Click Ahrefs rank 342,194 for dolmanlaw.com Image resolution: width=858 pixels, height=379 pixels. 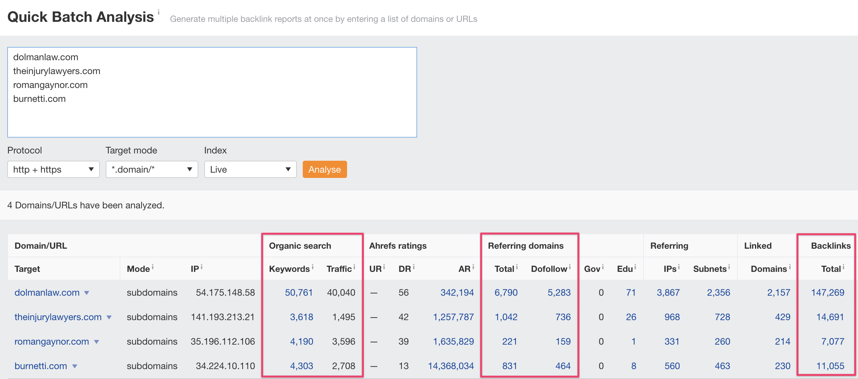click(457, 292)
